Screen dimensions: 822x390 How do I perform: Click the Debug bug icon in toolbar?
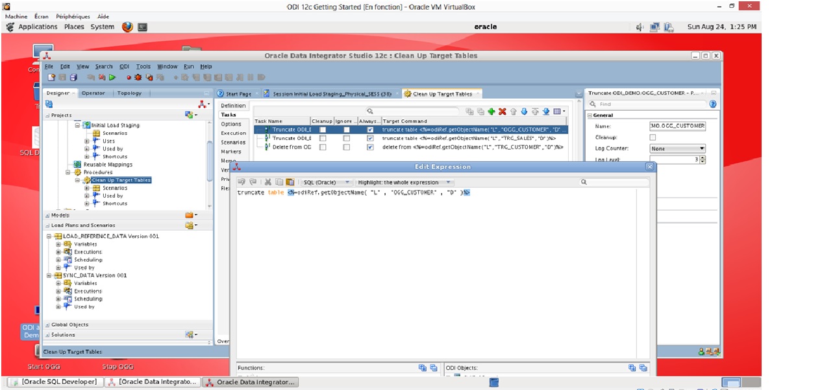(138, 77)
